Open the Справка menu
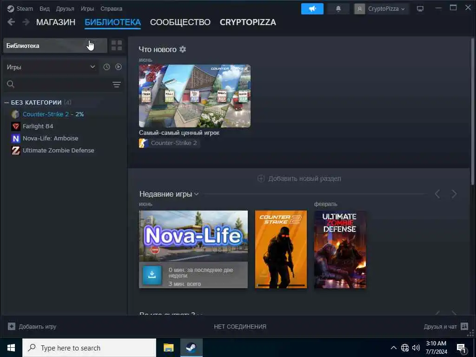The height and width of the screenshot is (357, 476). click(111, 8)
